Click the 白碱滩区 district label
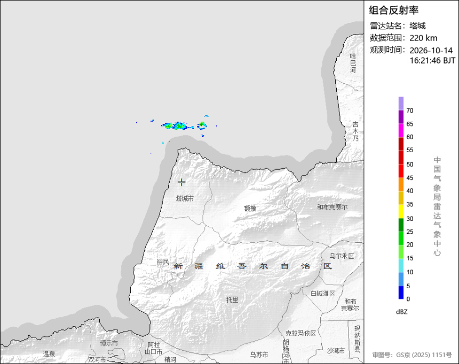The image size is (459, 364). [x=323, y=294]
